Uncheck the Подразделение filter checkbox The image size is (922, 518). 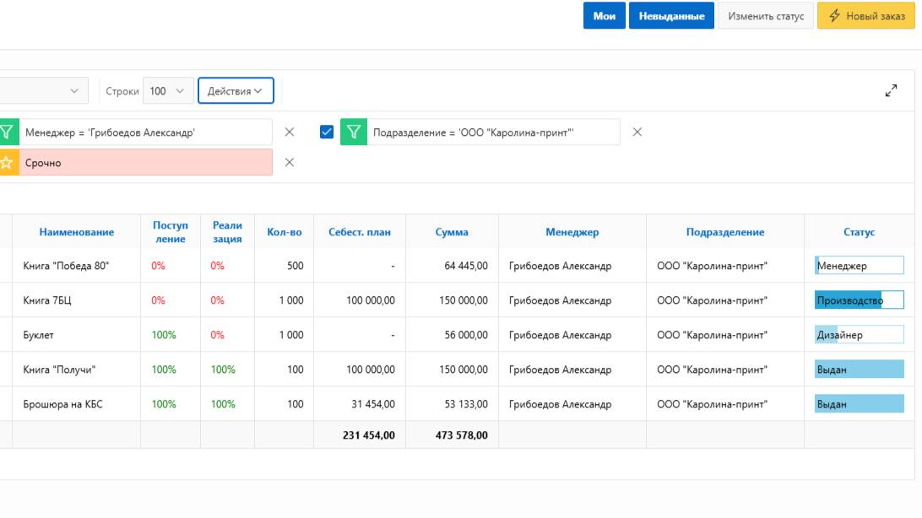point(327,132)
